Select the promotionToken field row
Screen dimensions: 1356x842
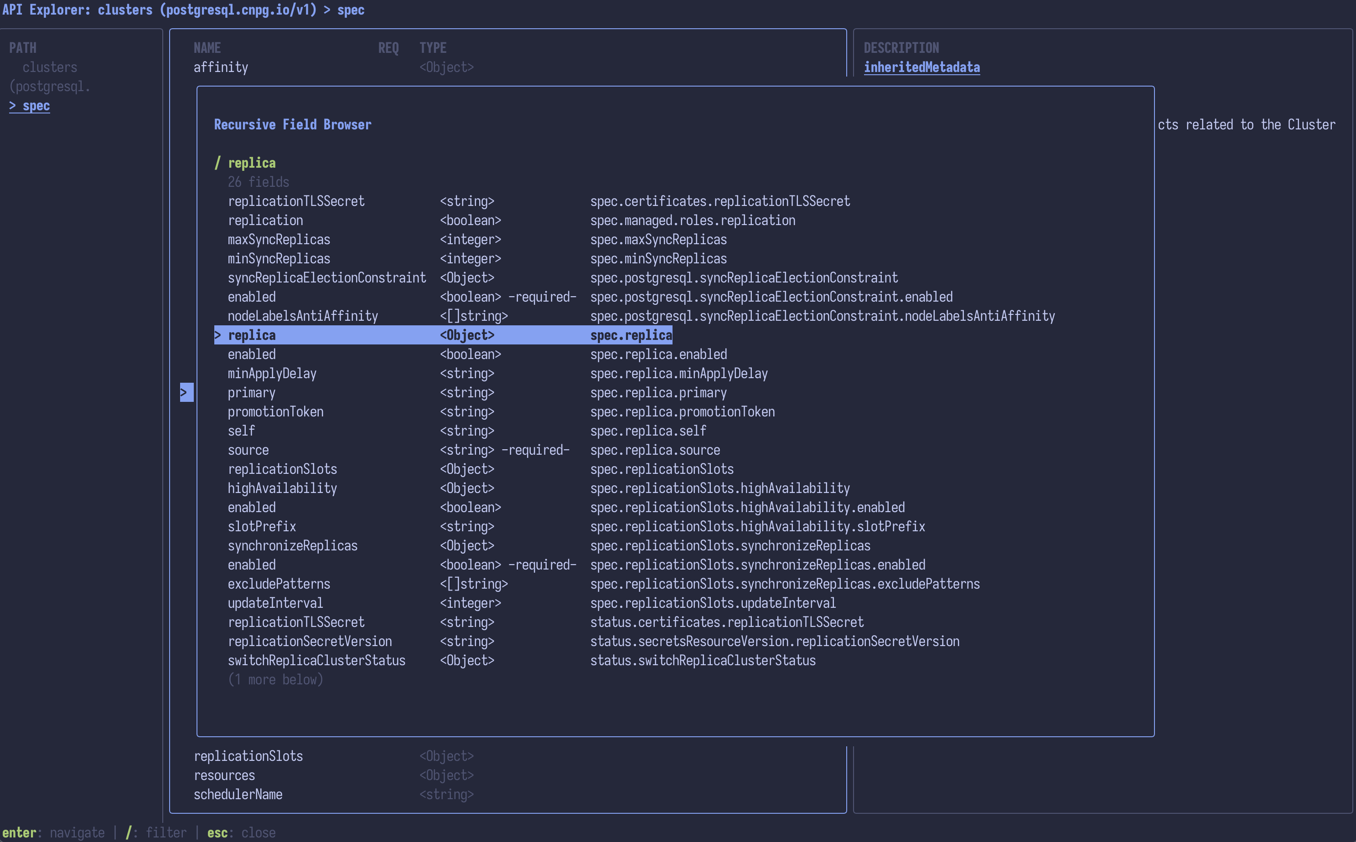coord(275,411)
